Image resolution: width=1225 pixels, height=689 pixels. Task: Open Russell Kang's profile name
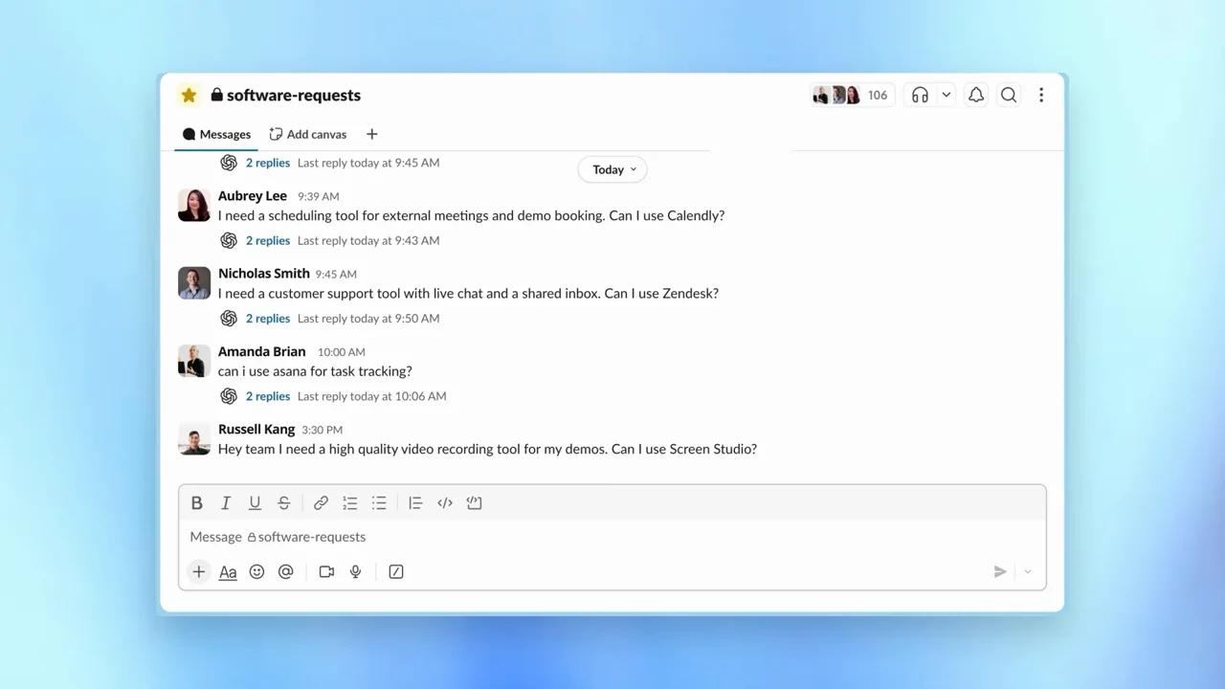click(256, 429)
